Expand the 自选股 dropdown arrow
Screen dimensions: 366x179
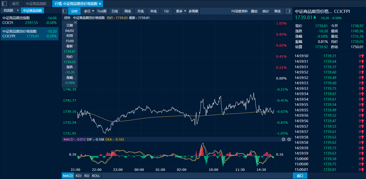click(x=18, y=11)
